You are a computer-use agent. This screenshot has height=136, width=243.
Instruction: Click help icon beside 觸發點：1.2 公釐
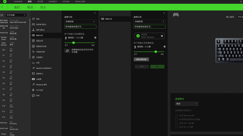point(95,37)
